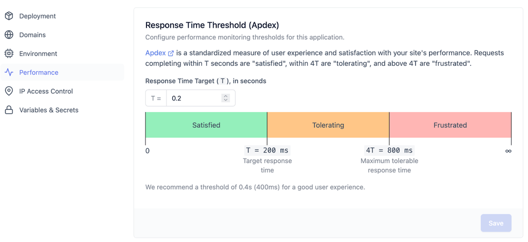Click the red Frustrated bar segment
The width and height of the screenshot is (528, 242).
(450, 125)
